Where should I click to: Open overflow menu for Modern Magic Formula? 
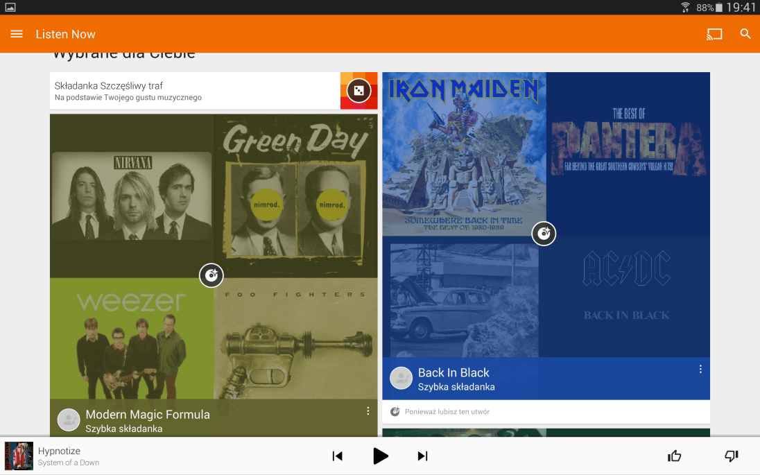pyautogui.click(x=368, y=411)
